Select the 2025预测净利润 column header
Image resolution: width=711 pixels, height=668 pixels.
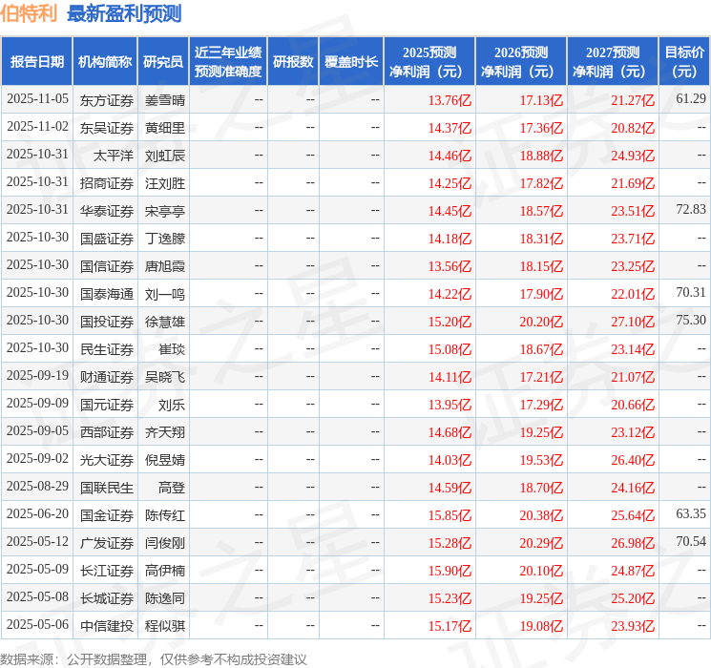(x=429, y=62)
